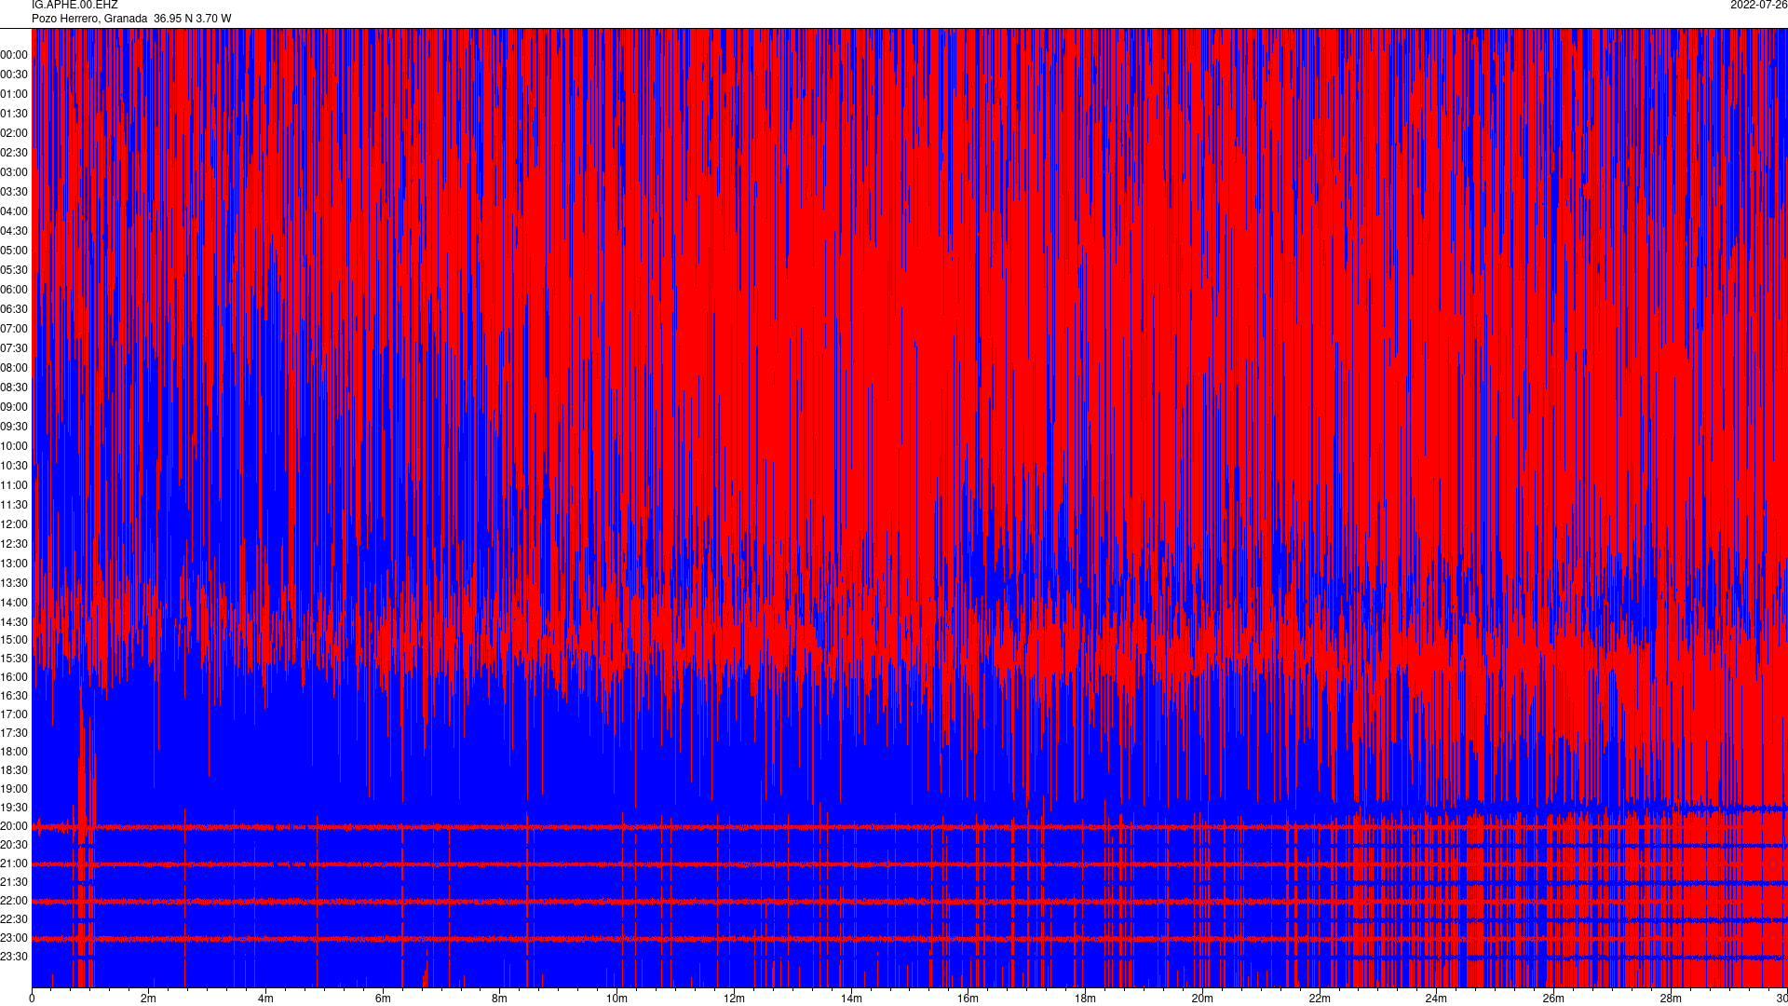The width and height of the screenshot is (1788, 1006).
Task: Click the 07:30 time label
Action: 14,348
